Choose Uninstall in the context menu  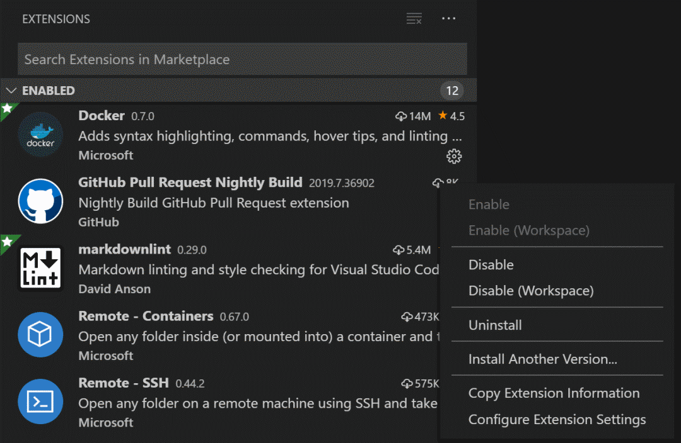click(495, 325)
